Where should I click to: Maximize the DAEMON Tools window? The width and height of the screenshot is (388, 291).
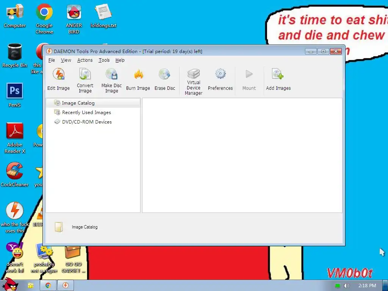323,51
